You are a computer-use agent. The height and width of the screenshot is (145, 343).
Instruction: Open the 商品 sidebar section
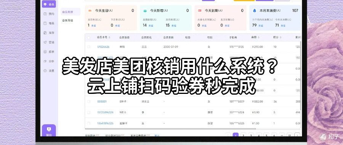point(49,23)
